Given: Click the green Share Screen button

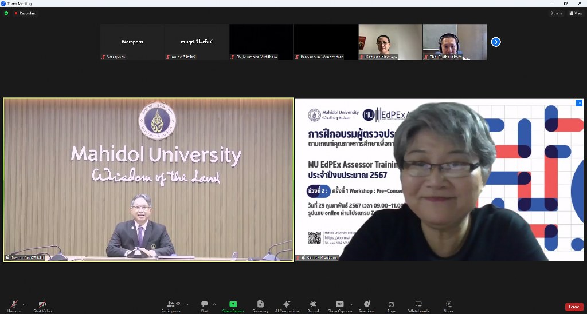Looking at the screenshot, I should [233, 306].
